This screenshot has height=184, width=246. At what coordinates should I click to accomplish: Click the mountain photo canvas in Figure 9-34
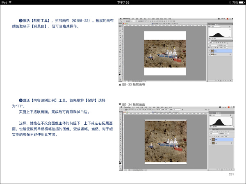coord(165,141)
